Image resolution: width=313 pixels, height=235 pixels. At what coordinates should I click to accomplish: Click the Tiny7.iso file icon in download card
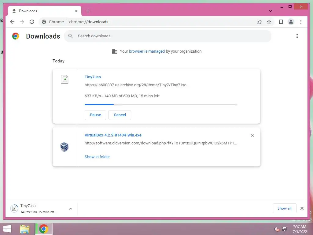tap(65, 79)
